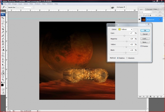Select the Clone Stamp tool

click(x=3, y=41)
